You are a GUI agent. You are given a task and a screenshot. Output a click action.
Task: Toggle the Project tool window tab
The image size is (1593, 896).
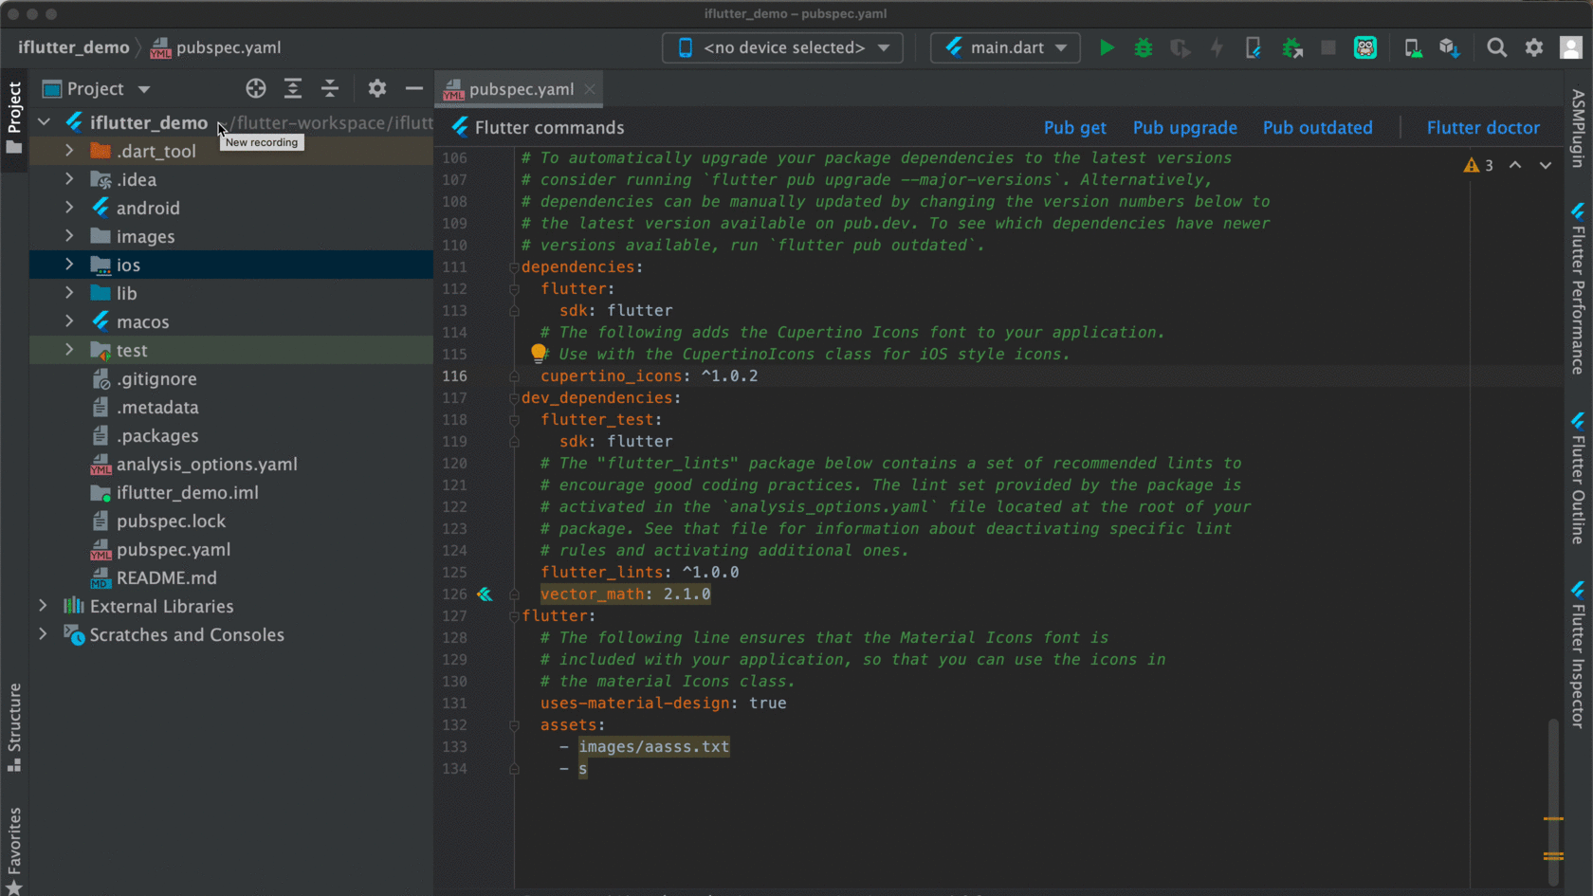14,118
